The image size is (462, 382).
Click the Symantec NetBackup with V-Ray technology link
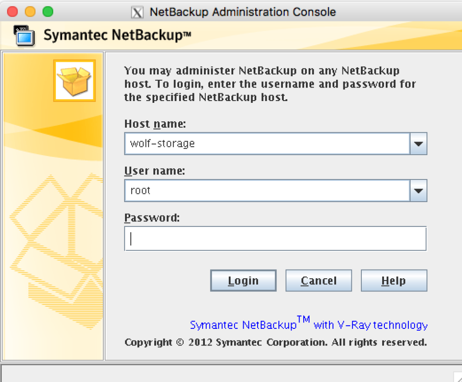click(309, 324)
